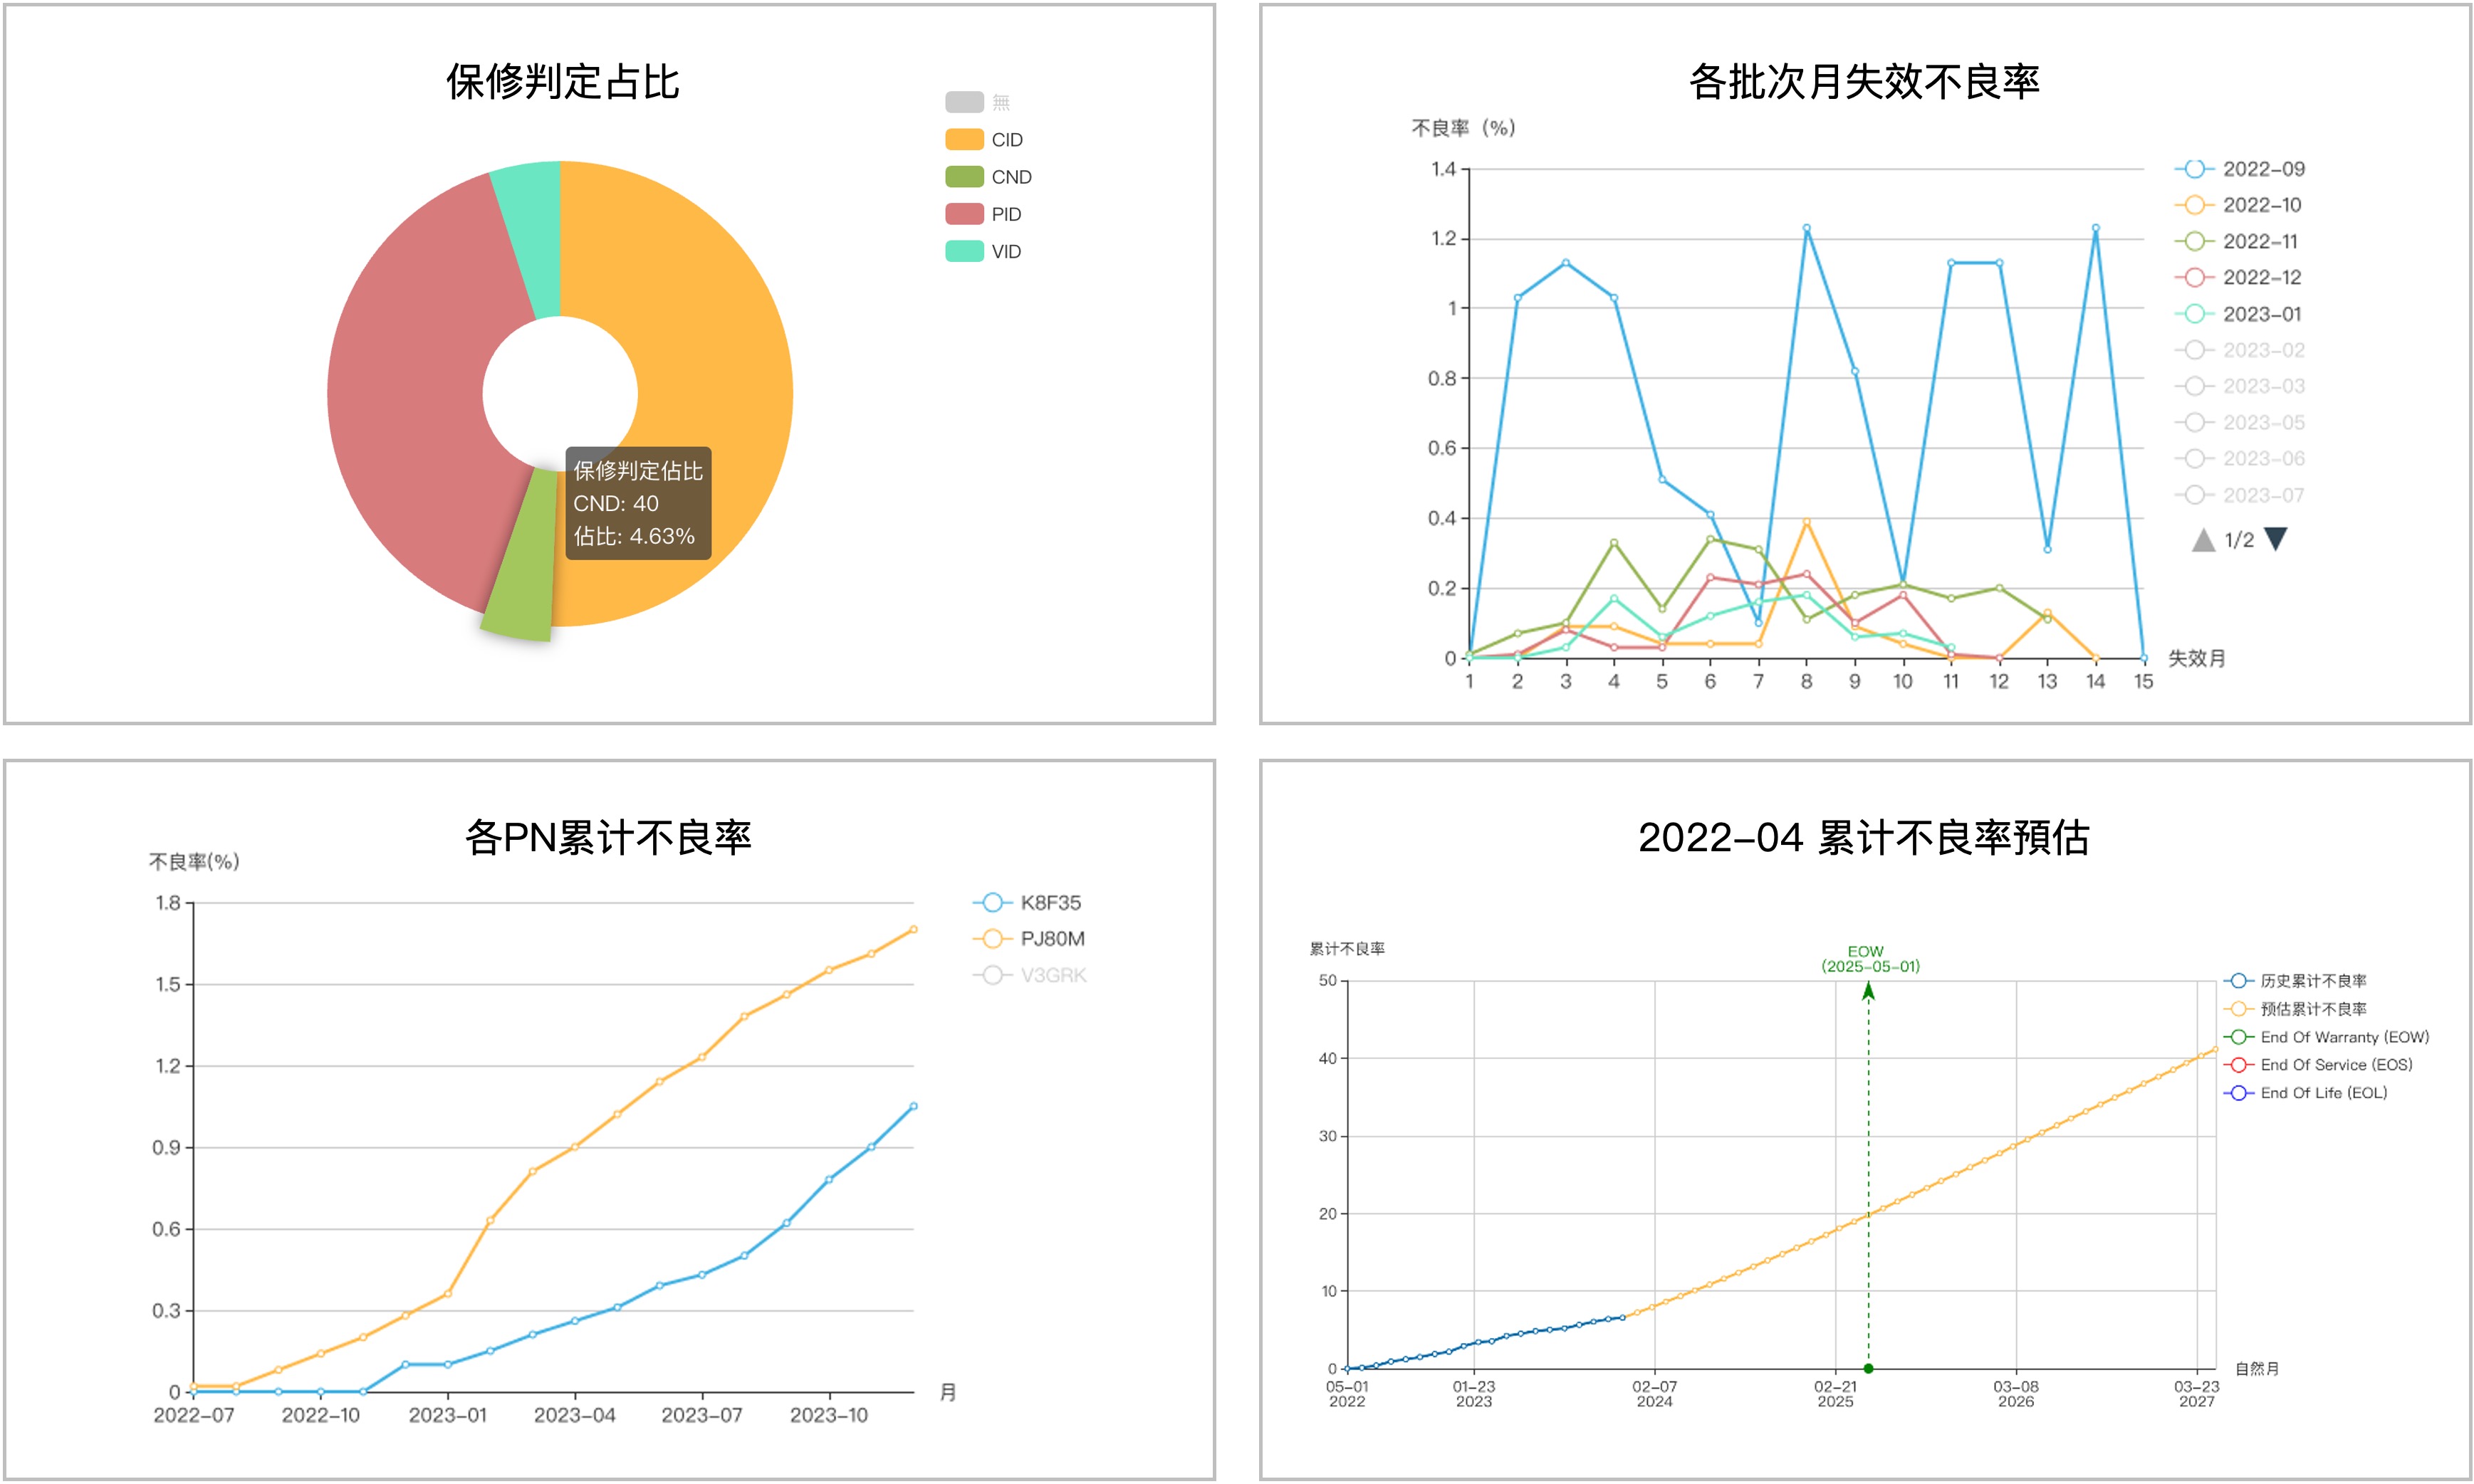Click x-axis label 02-07 2024
Viewport: 2474px width, 1484px height.
pyautogui.click(x=1654, y=1394)
